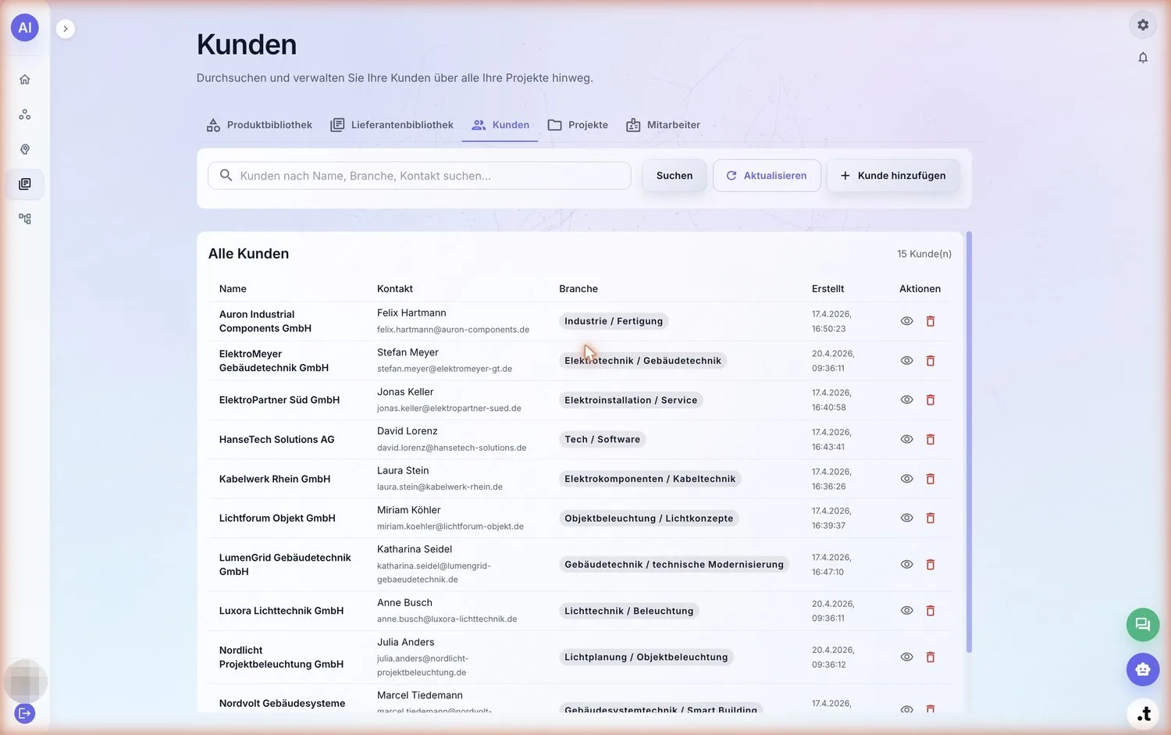This screenshot has height=735, width=1171.
Task: Delete LumenGrid Gebäudetechnik GmbH
Action: coord(931,565)
